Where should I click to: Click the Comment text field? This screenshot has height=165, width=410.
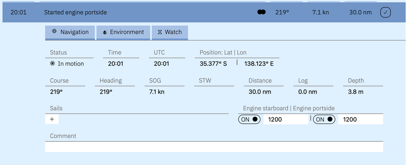tap(214, 147)
